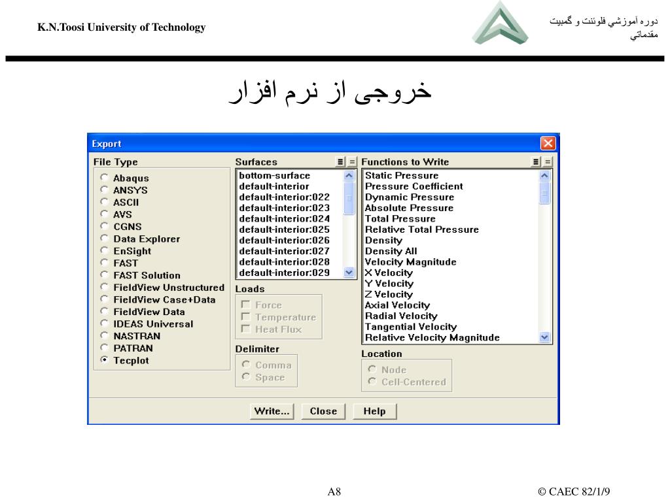Select default-interior:028 surface
Image resolution: width=670 pixels, height=502 pixels.
coord(290,262)
